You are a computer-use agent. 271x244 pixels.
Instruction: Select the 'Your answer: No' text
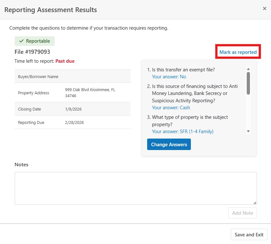(169, 77)
